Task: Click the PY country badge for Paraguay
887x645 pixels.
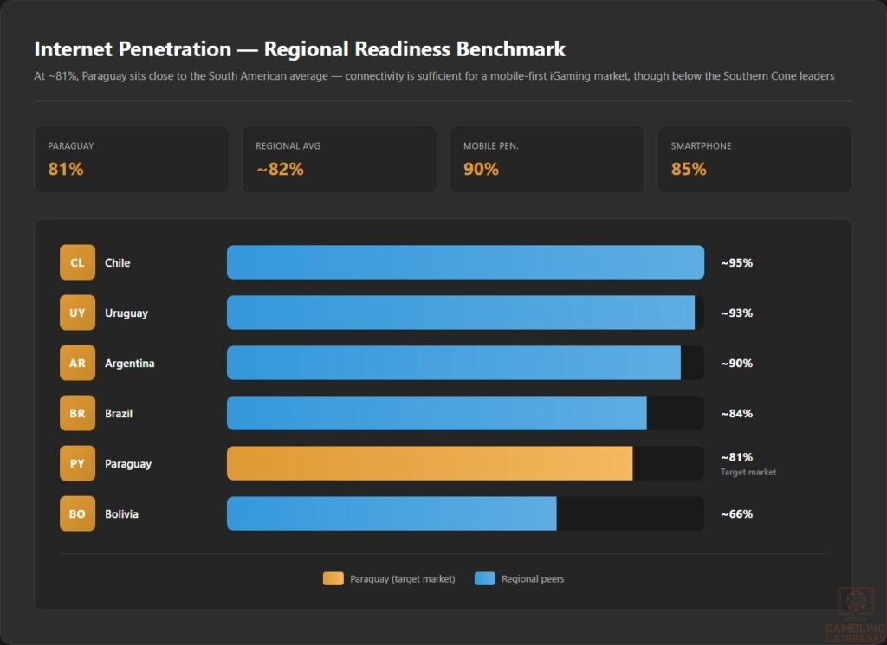Action: (x=77, y=463)
